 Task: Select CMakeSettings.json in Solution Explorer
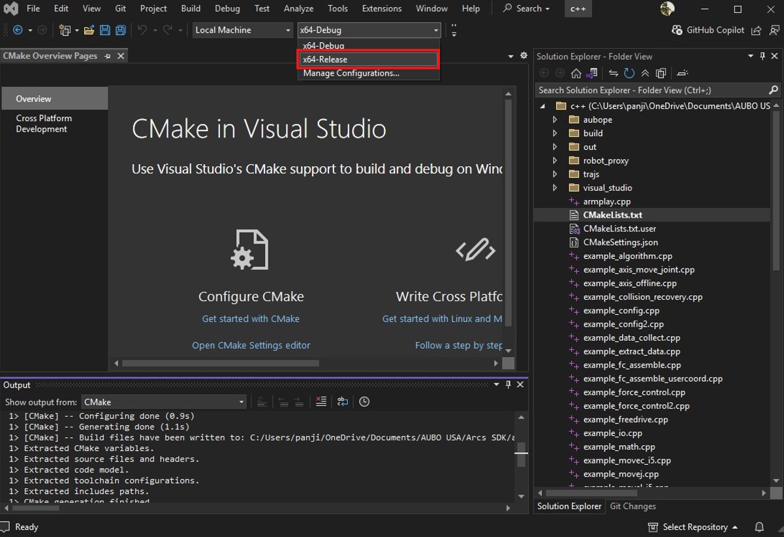pos(620,242)
